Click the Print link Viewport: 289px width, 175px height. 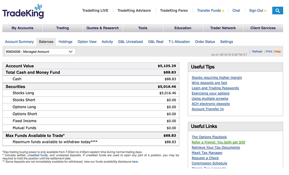269,51
